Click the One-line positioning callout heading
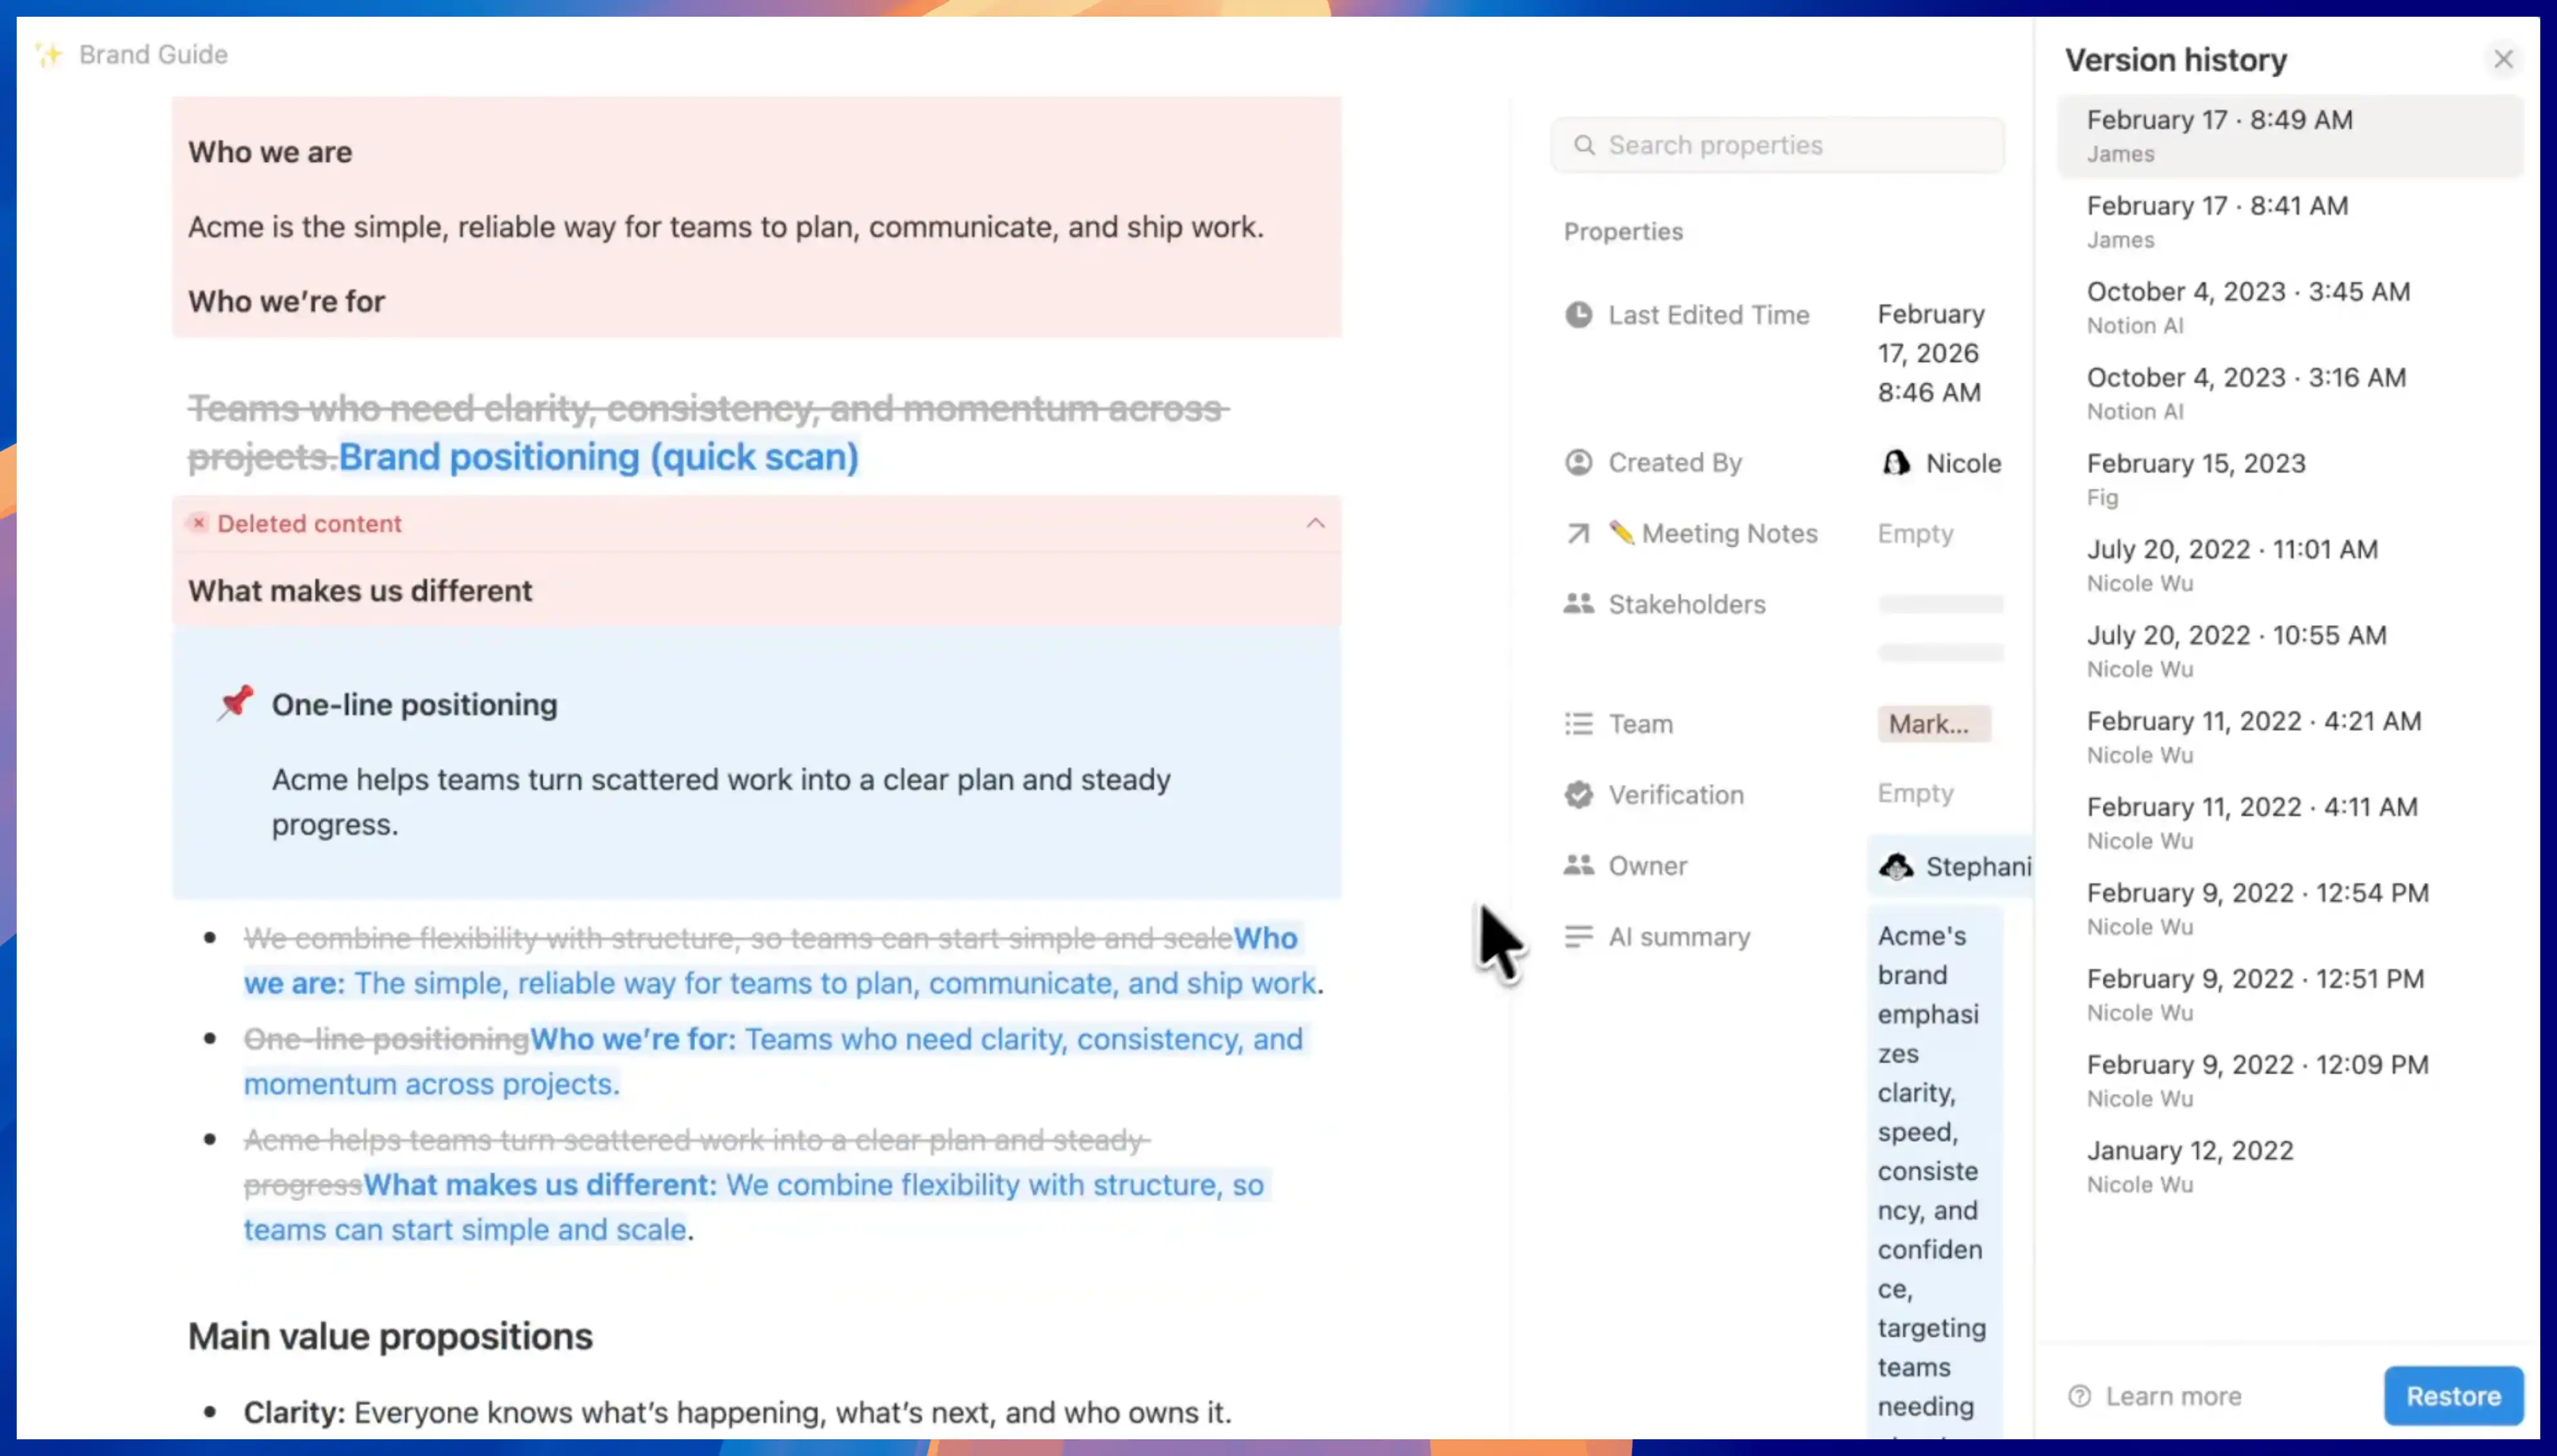The image size is (2557, 1456). [x=414, y=705]
